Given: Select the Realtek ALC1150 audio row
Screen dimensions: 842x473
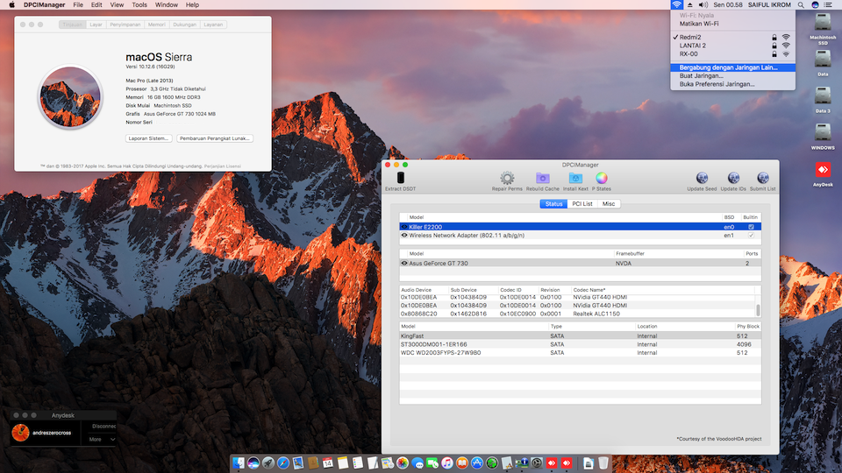Looking at the screenshot, I should 578,314.
